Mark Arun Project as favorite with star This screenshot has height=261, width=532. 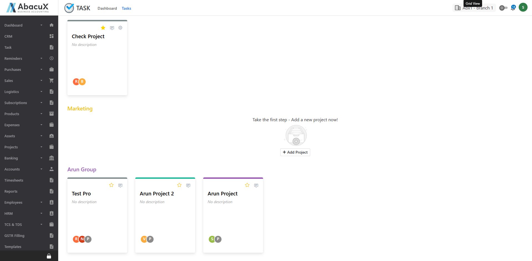pyautogui.click(x=247, y=185)
